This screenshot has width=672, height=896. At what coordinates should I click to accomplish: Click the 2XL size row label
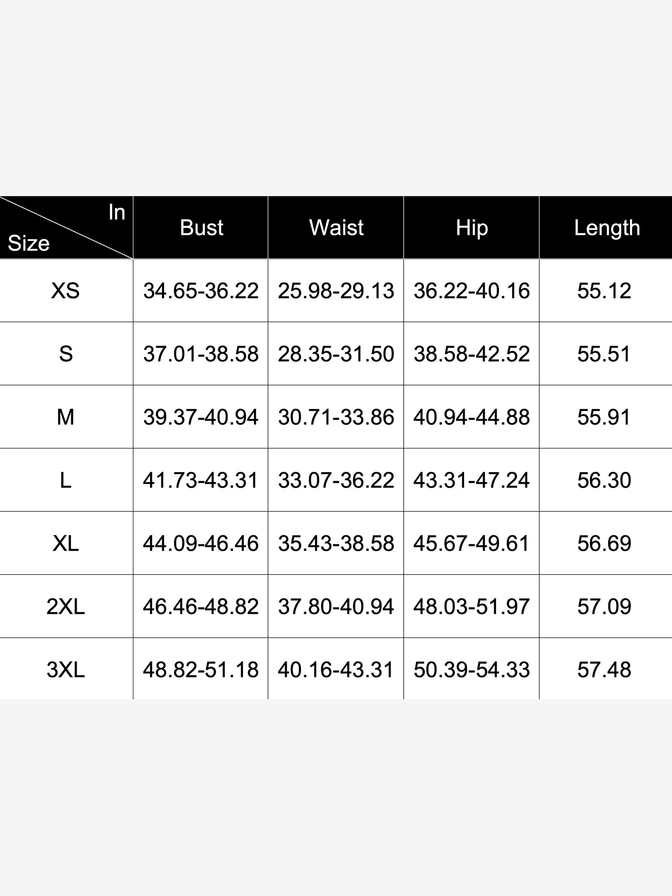point(65,607)
